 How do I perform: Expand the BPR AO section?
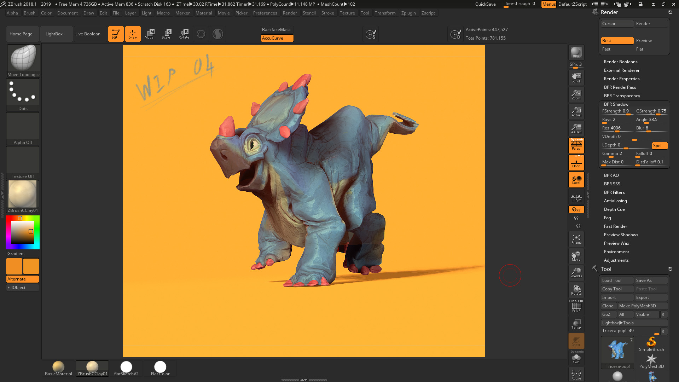pos(611,175)
